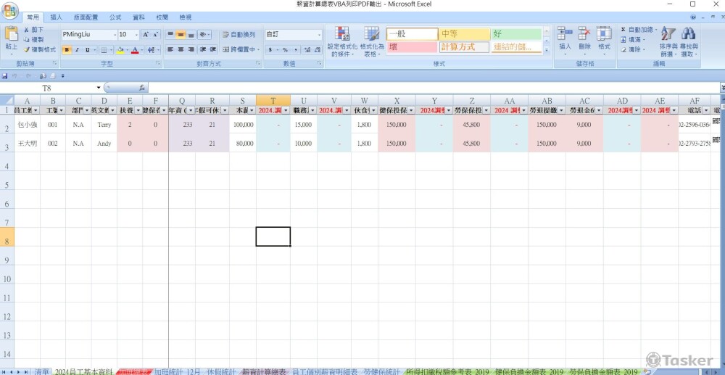Viewport: 725px width, 375px height.
Task: Toggle Wrap Text (自動換列)
Action: click(239, 34)
